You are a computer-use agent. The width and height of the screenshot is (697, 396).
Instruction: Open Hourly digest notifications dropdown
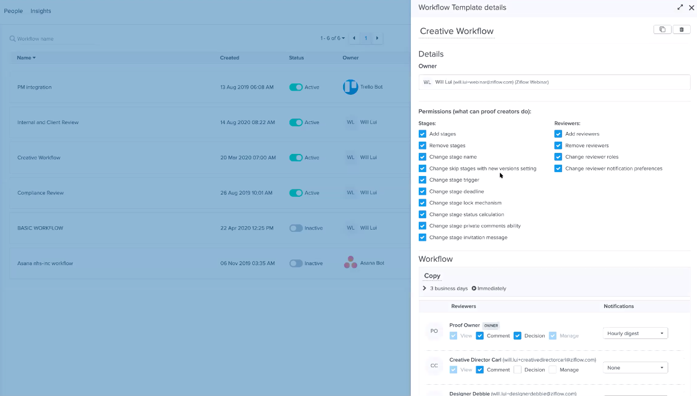635,333
